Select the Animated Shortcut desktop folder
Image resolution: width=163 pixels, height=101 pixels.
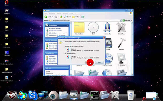point(7,70)
